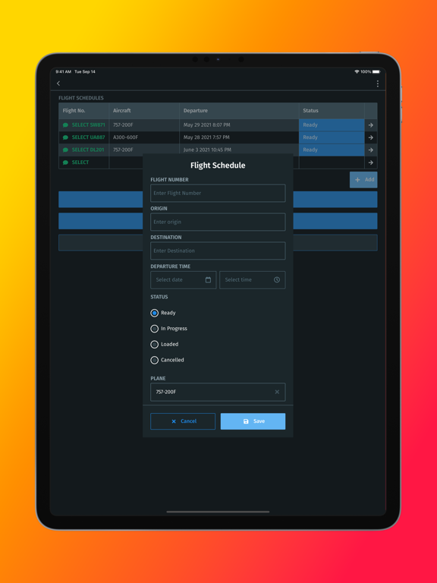
Task: Click the SELECT DL201 link
Action: (x=88, y=150)
